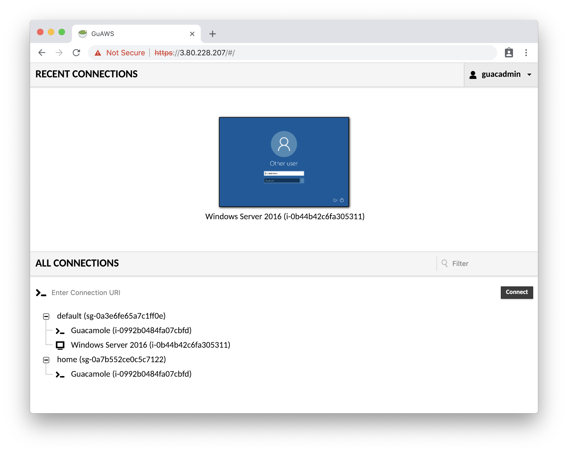Screen dimensions: 568x453
Task: Click the guacadmin user silhouette icon
Action: 473,75
